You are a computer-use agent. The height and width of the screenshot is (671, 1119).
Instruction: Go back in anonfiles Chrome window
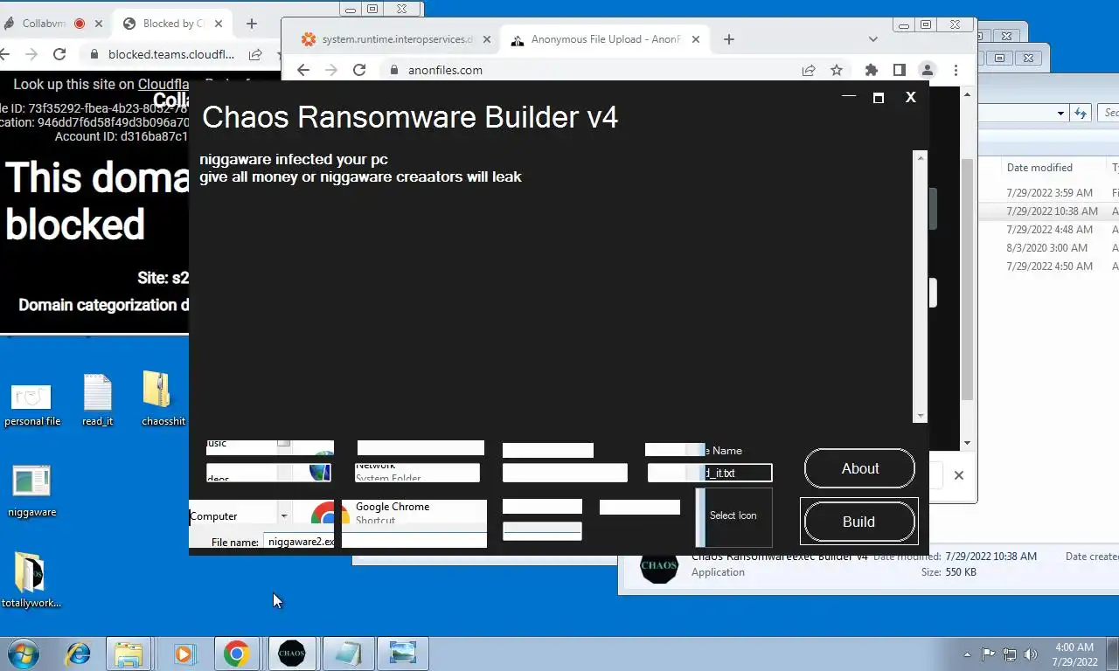tap(303, 70)
